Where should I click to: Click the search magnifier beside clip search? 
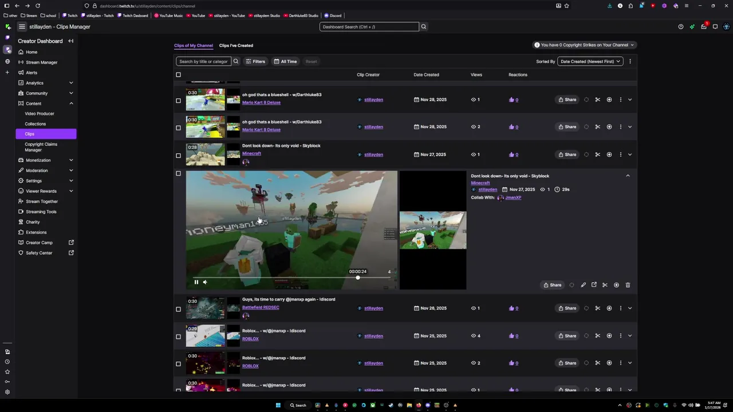click(x=235, y=61)
